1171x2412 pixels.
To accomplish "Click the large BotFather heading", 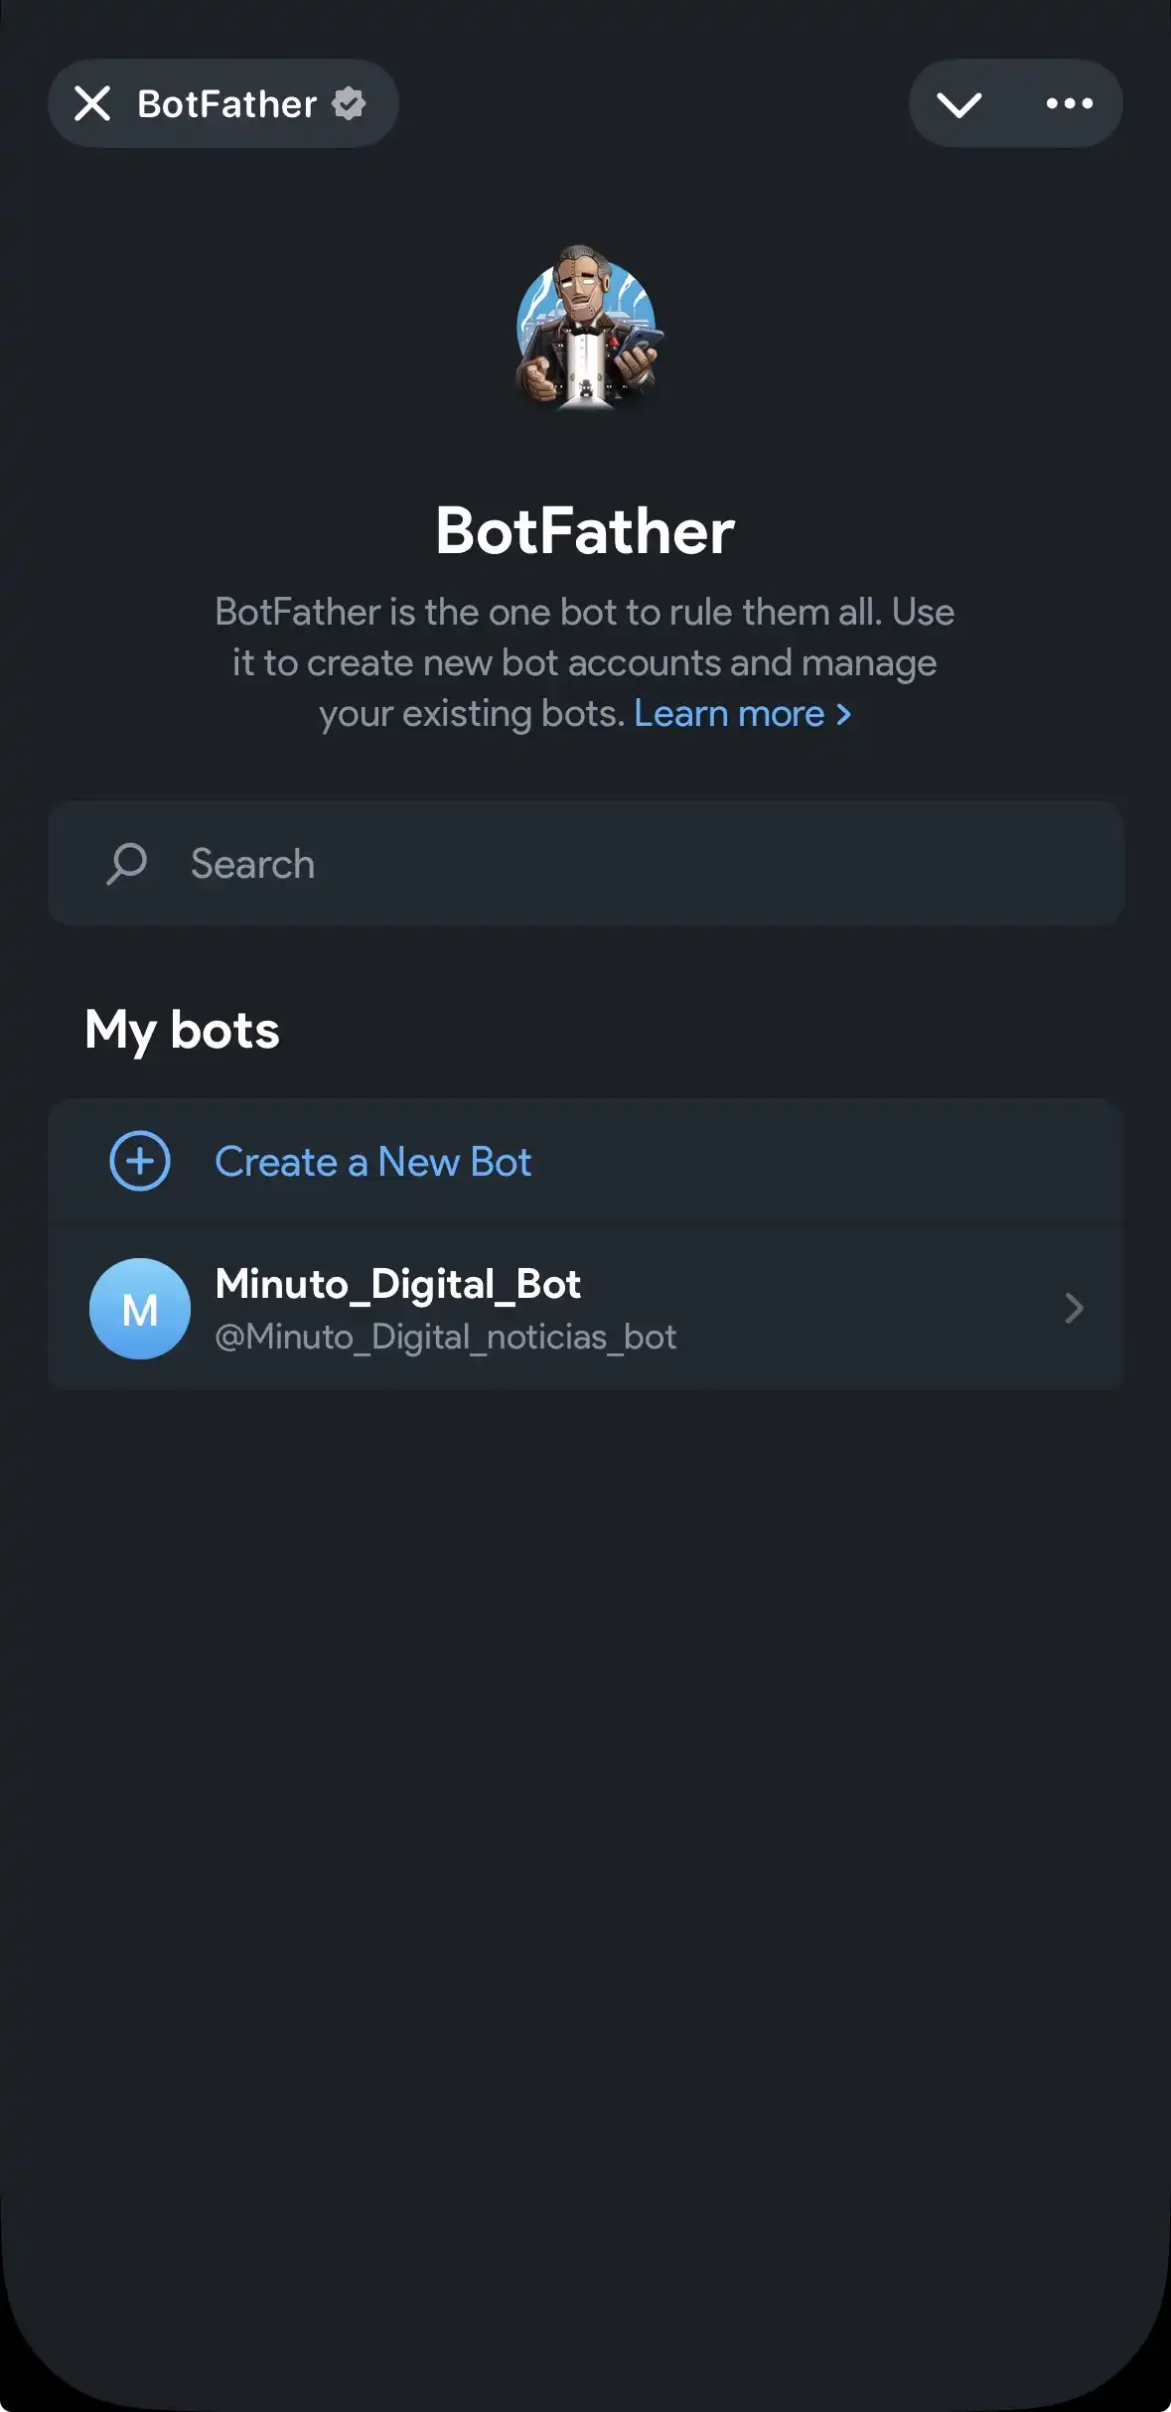I will tap(585, 531).
